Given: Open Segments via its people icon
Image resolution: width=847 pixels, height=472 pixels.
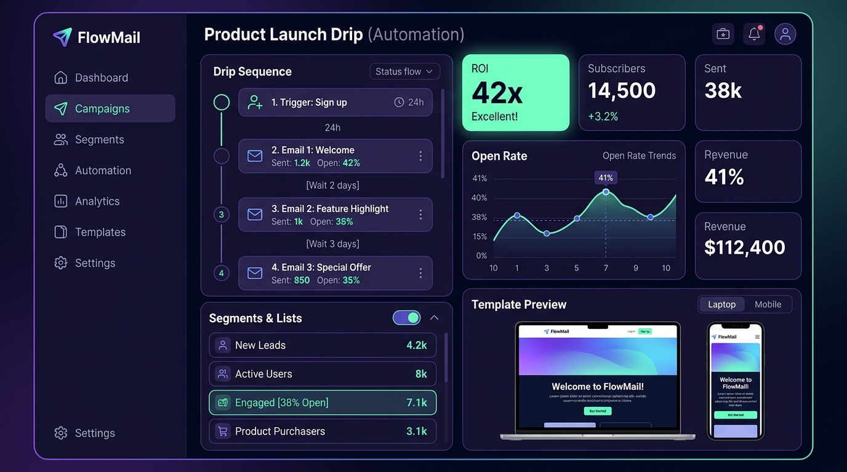Looking at the screenshot, I should (60, 140).
